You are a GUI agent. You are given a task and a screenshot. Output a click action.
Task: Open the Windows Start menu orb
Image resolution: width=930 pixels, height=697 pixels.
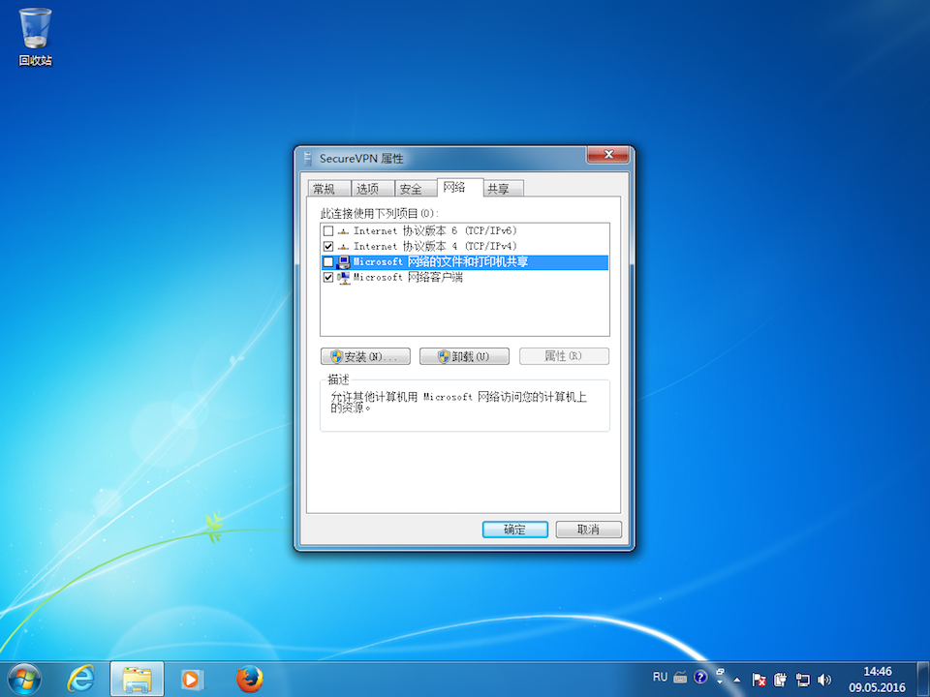[x=24, y=680]
